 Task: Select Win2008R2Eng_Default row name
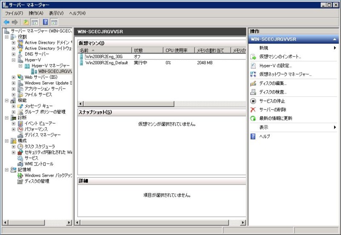107,63
